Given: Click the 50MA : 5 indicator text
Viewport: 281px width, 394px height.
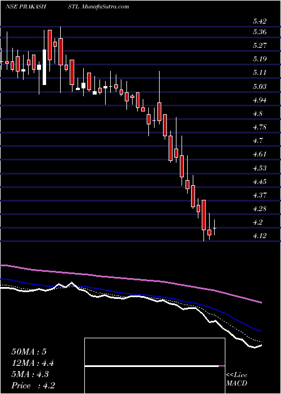Looking at the screenshot, I should [29, 352].
